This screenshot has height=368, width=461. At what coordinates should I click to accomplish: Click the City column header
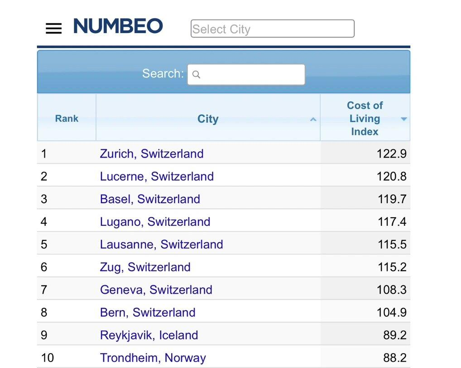pos(207,119)
